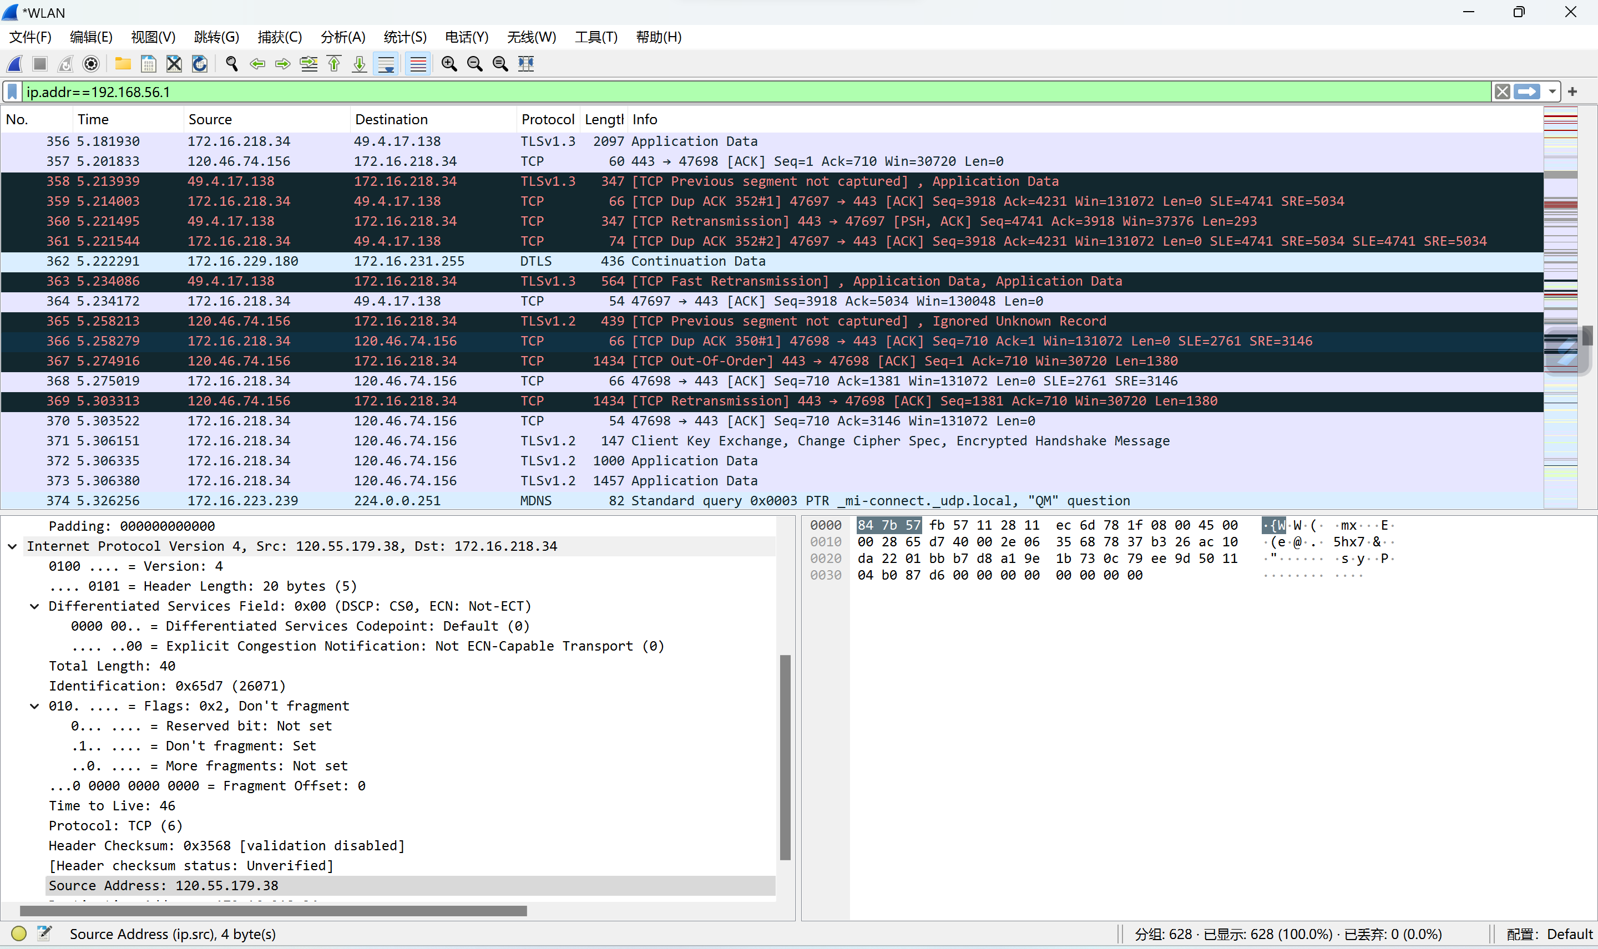Select the Source Address: 120.55.179.38 line
Image resolution: width=1598 pixels, height=949 pixels.
[411, 886]
